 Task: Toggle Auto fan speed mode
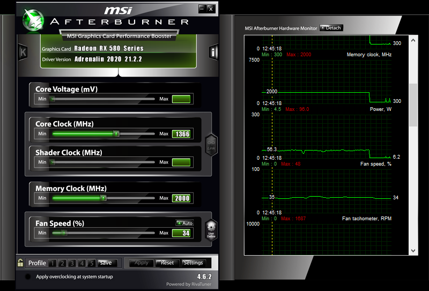(184, 223)
